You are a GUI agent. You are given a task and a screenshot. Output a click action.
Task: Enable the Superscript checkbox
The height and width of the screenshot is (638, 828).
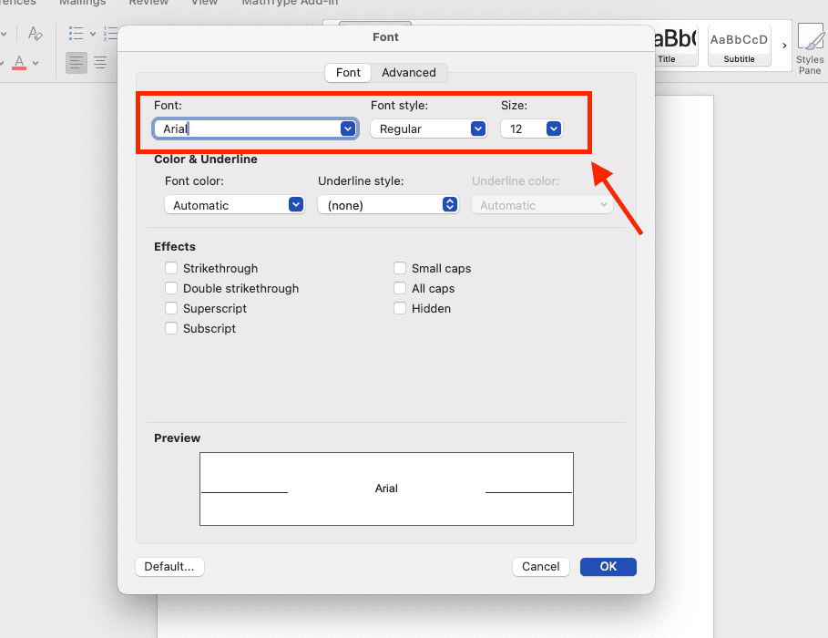pyautogui.click(x=171, y=308)
